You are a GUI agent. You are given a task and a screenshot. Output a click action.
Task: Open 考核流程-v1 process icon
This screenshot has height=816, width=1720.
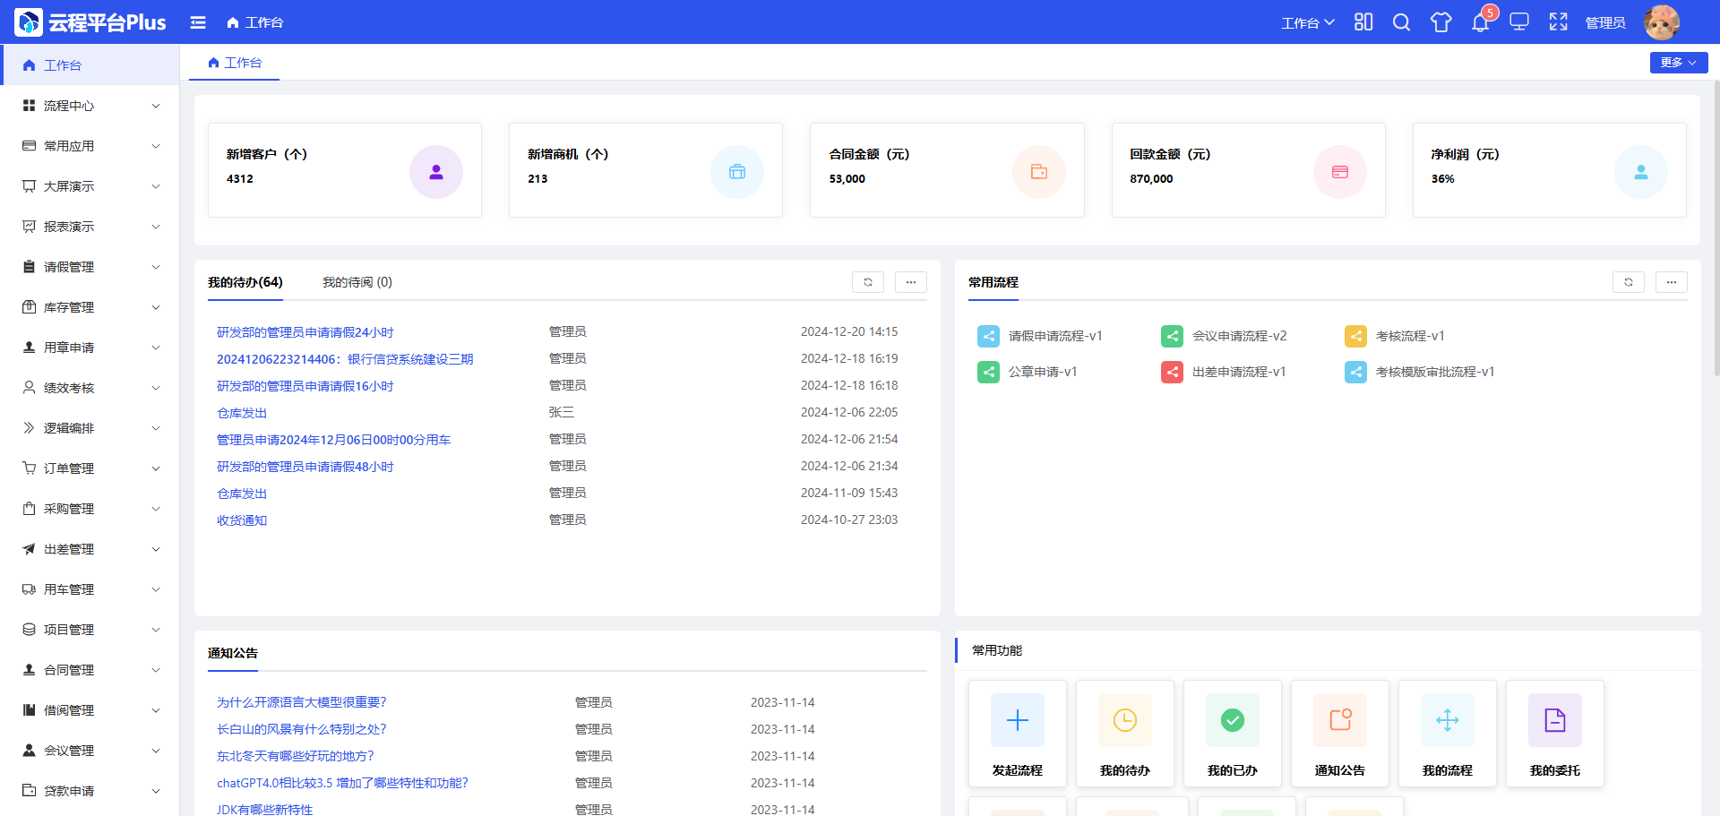coord(1355,336)
